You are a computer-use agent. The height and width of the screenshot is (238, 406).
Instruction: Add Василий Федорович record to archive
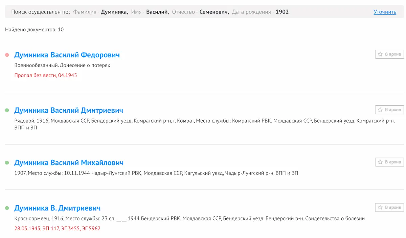389,54
